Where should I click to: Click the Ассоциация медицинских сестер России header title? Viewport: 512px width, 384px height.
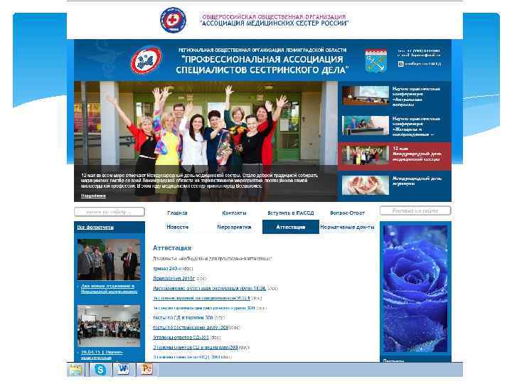pyautogui.click(x=274, y=20)
